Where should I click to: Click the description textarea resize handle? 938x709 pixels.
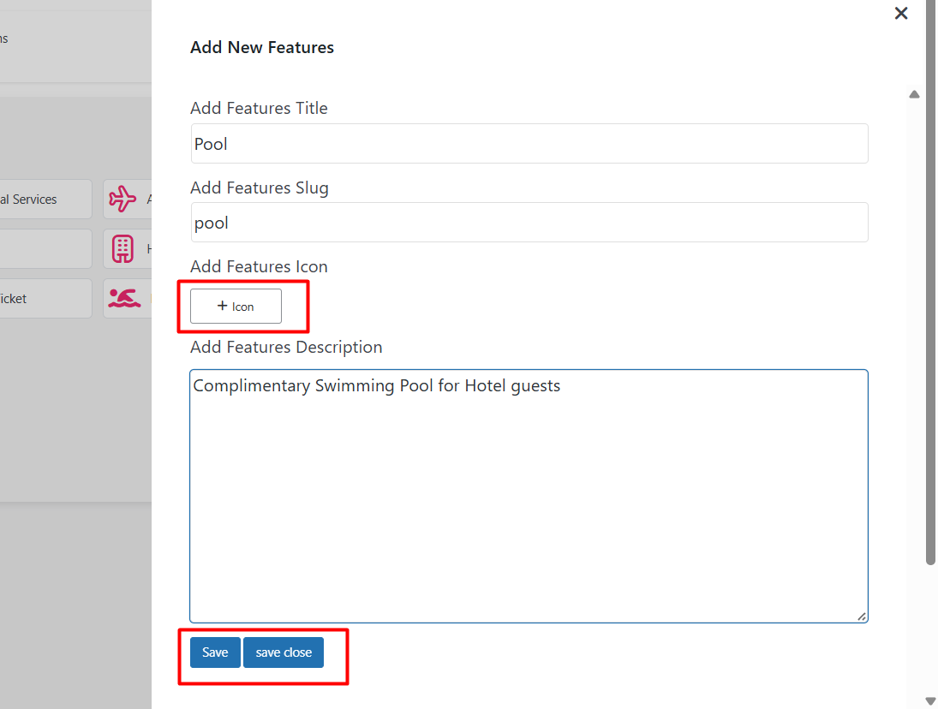coord(862,617)
